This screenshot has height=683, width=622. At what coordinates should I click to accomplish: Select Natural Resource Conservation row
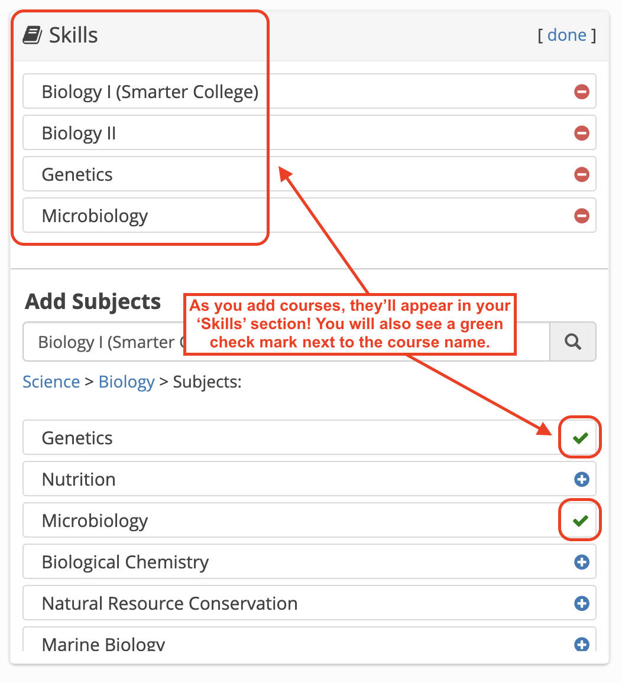tap(309, 603)
